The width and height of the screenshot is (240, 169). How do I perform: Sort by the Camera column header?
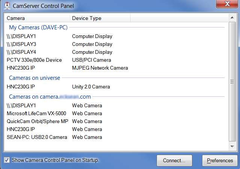(x=37, y=18)
